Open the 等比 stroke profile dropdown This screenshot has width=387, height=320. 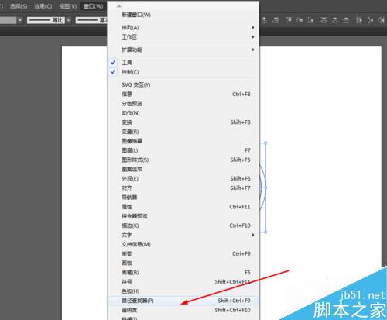(x=69, y=20)
